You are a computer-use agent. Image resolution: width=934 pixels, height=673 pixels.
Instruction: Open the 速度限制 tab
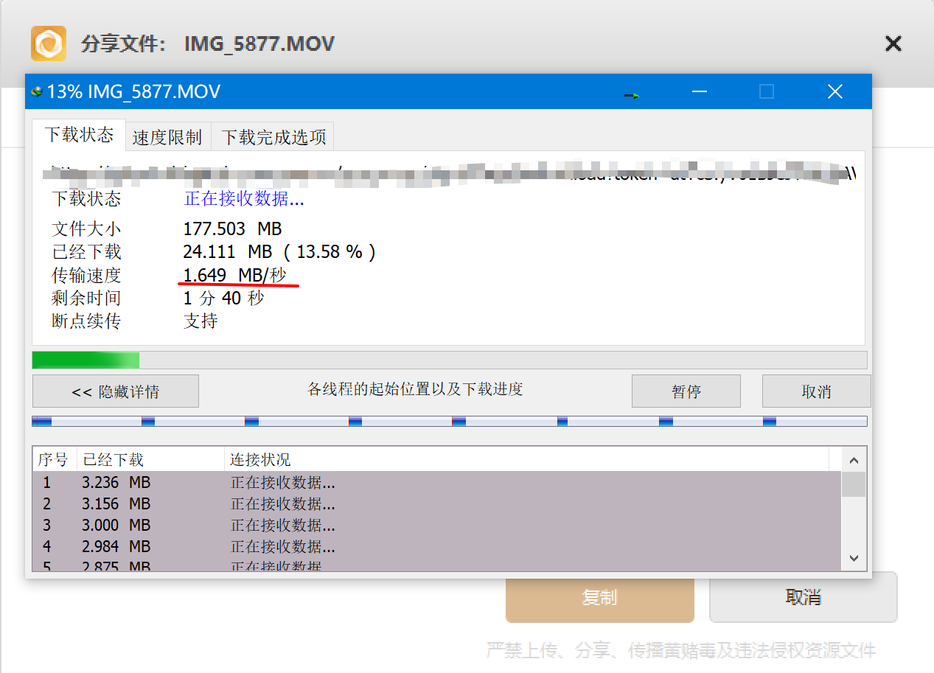pyautogui.click(x=167, y=137)
